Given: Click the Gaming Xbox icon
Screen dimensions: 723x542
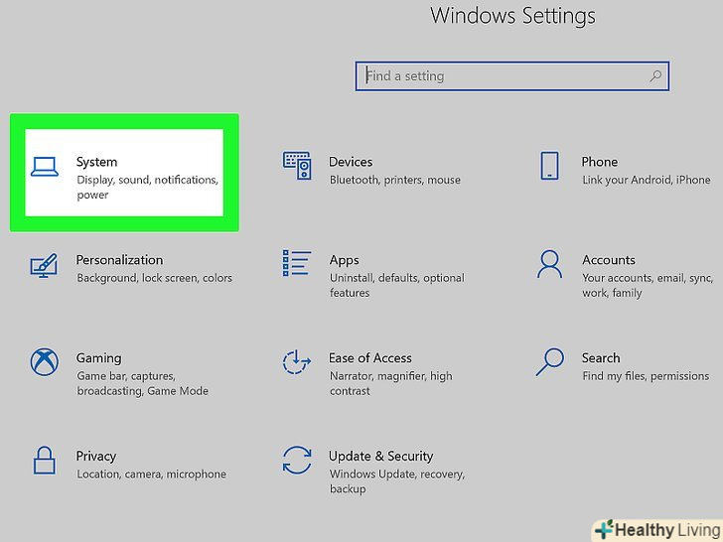Looking at the screenshot, I should (x=45, y=361).
